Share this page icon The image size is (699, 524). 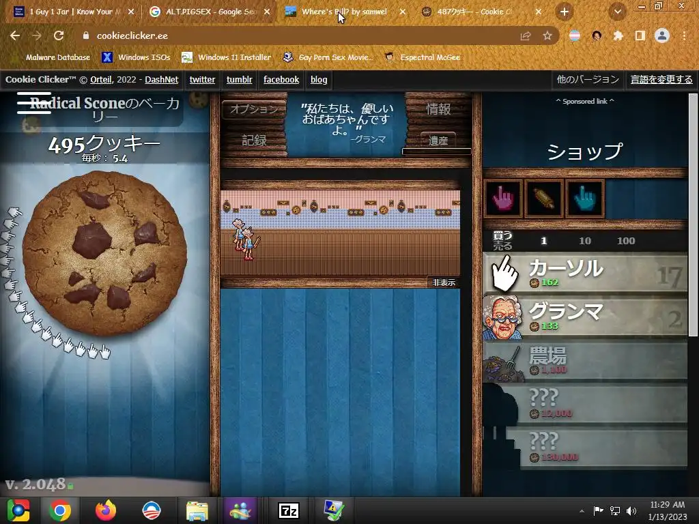(526, 36)
